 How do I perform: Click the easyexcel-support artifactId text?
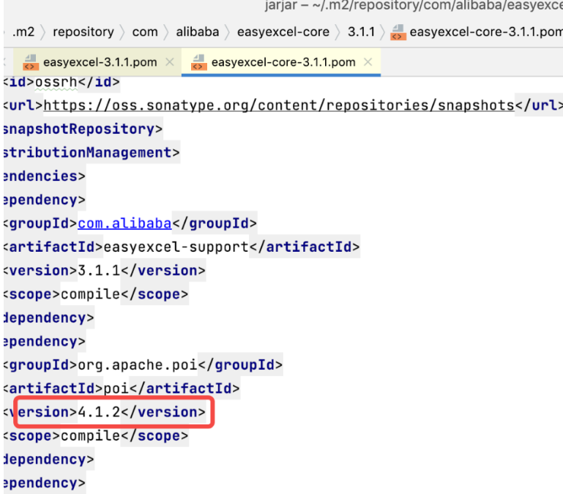(176, 247)
